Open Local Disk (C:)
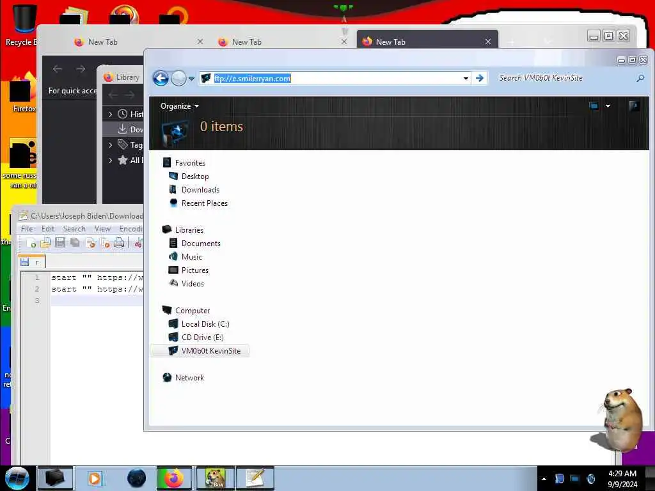Image resolution: width=655 pixels, height=491 pixels. pos(205,323)
